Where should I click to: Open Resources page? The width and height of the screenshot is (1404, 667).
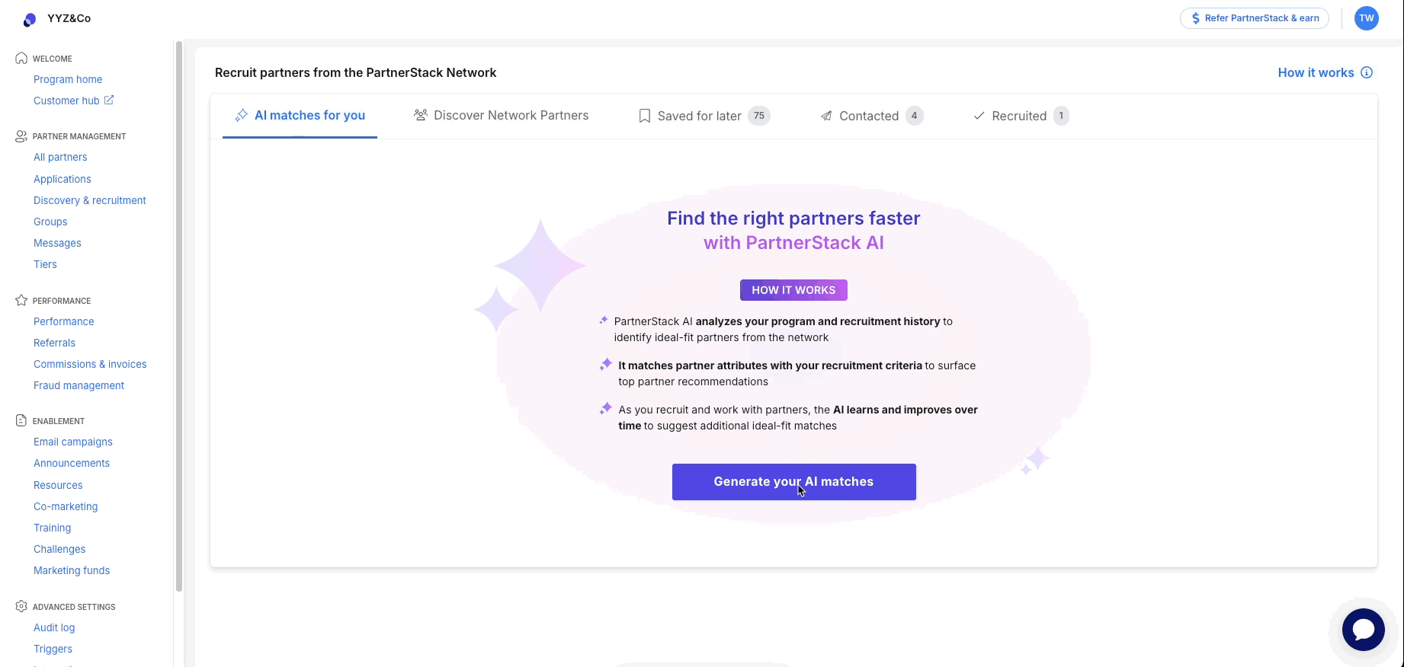click(58, 485)
